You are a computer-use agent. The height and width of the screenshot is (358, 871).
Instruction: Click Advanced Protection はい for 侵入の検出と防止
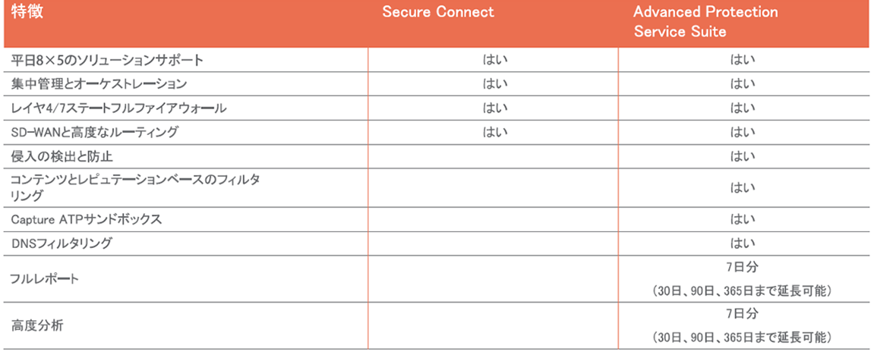tap(742, 156)
